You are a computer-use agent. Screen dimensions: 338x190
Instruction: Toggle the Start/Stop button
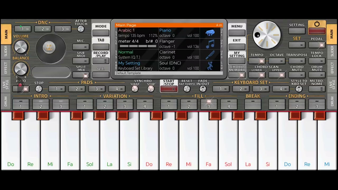[x=169, y=89]
